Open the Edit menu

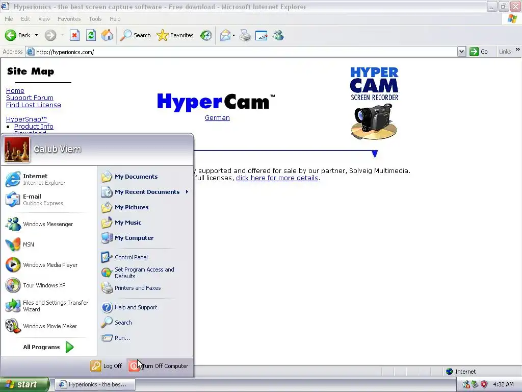pos(25,19)
